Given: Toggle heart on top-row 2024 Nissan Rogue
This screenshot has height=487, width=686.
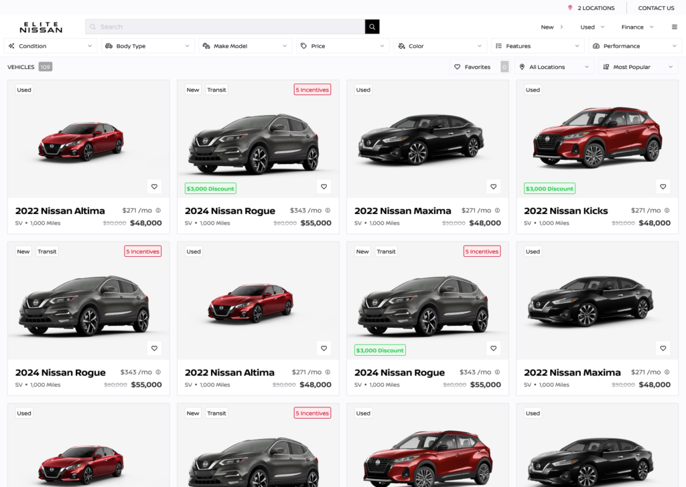Looking at the screenshot, I should point(324,187).
